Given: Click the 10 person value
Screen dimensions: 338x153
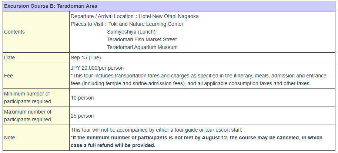Looking at the screenshot, I should click(x=82, y=98).
